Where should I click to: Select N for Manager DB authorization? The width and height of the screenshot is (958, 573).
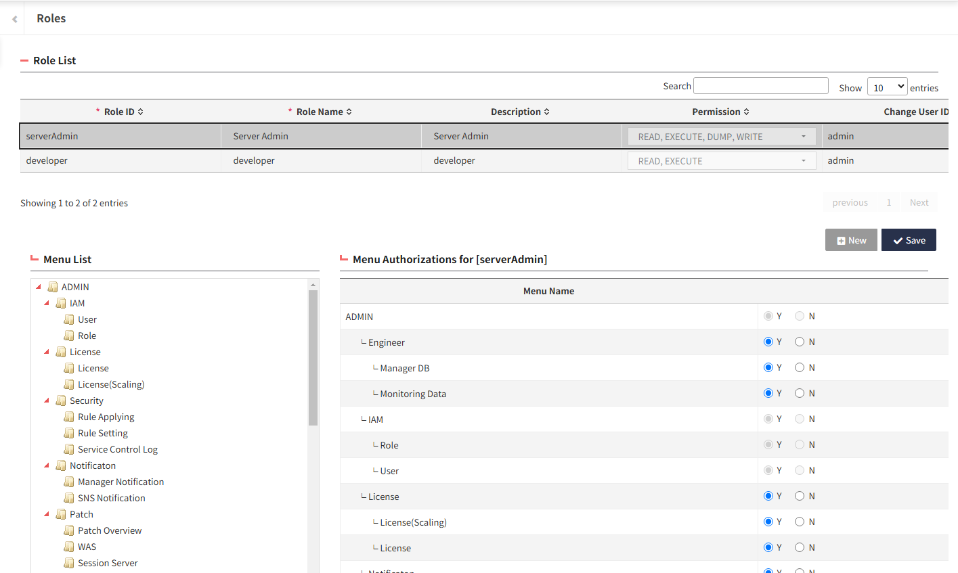800,367
